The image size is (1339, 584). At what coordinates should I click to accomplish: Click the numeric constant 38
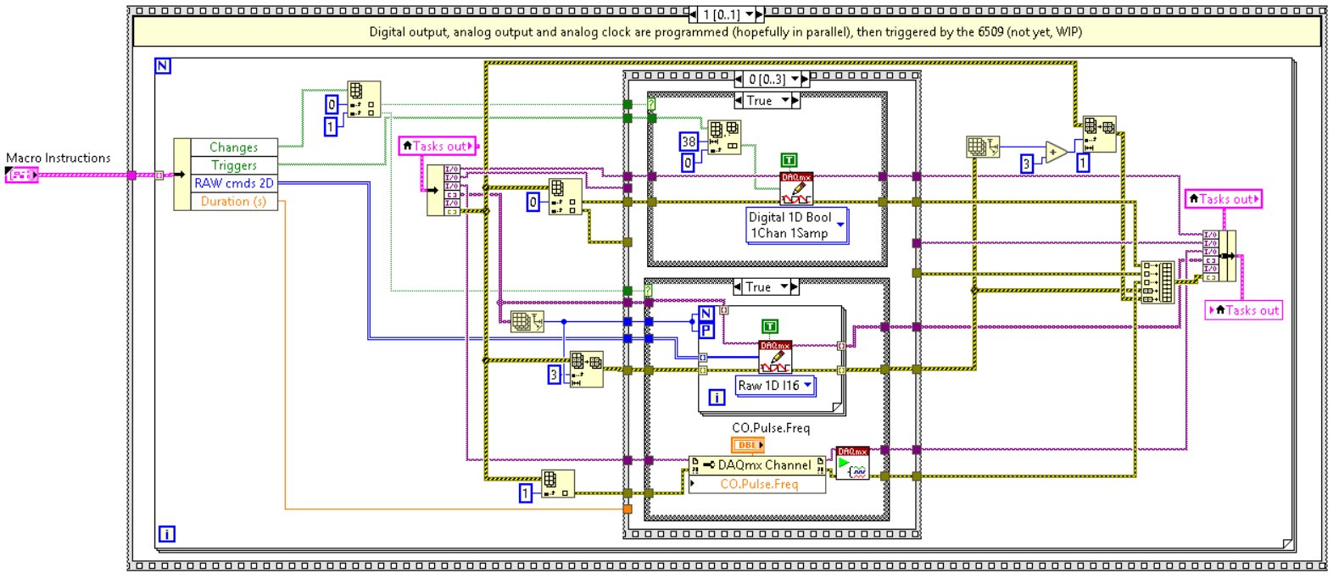click(x=689, y=142)
